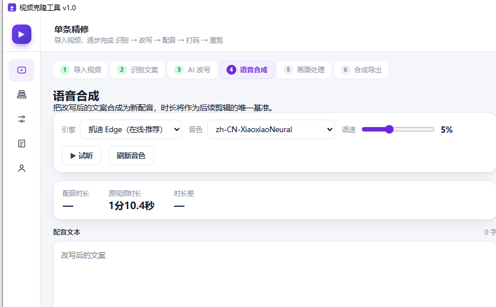Image resolution: width=496 pixels, height=307 pixels.
Task: Select step 4 语音合成 tab
Action: pos(247,69)
